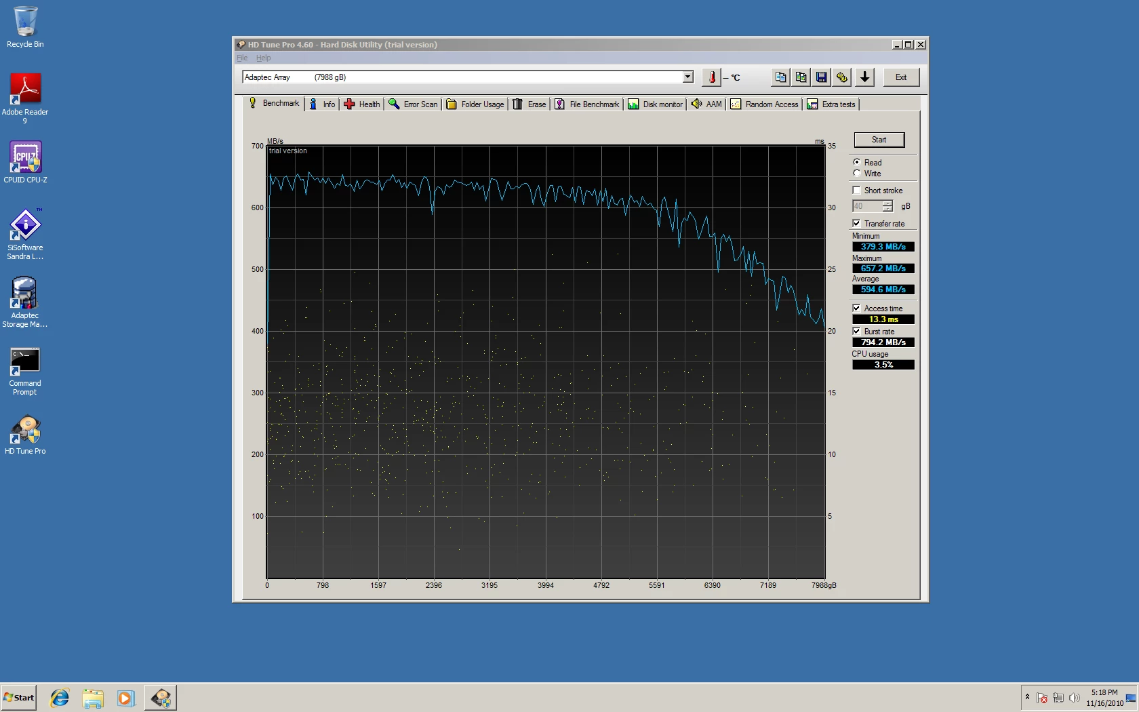Viewport: 1139px width, 712px height.
Task: Open the Adaptec Array drive dropdown
Action: pos(688,77)
